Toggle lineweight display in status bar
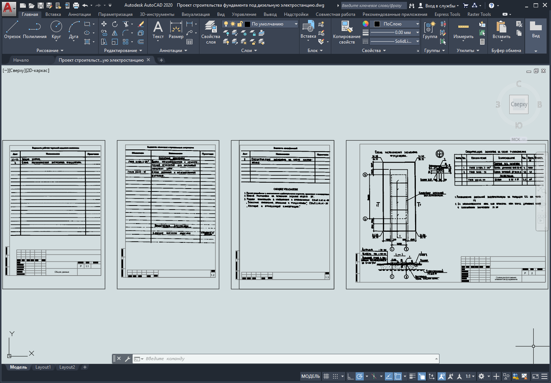This screenshot has height=383, width=551. coord(413,376)
